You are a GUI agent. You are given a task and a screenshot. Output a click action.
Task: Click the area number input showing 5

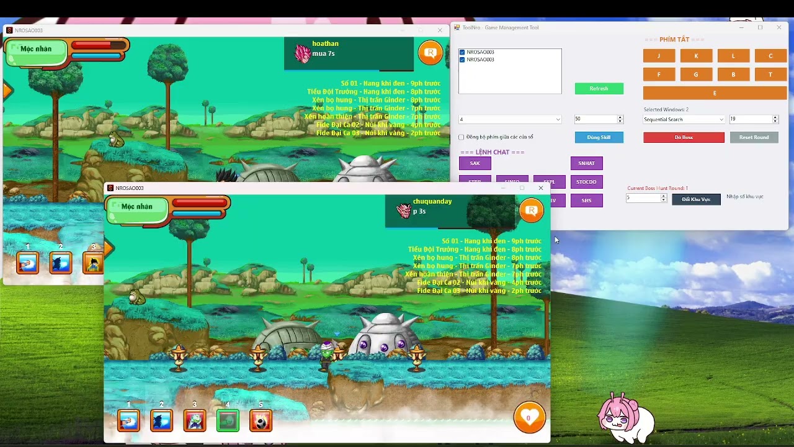tap(643, 198)
